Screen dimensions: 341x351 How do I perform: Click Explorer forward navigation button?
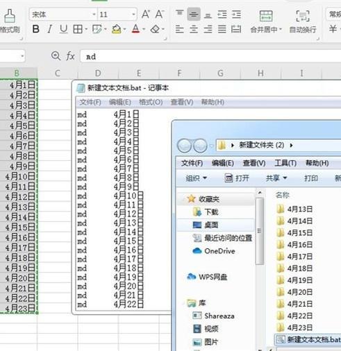(200, 146)
